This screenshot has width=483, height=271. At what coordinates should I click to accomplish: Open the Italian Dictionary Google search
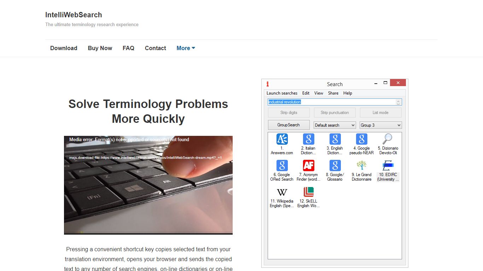[308, 139]
